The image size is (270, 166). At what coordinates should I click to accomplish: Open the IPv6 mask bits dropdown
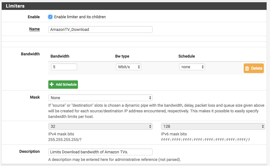(213, 126)
